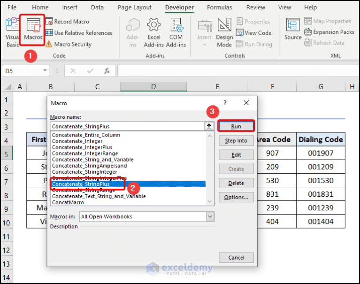The height and width of the screenshot is (284, 360).
Task: Expand the Name Box dropdown
Action: [x=45, y=71]
